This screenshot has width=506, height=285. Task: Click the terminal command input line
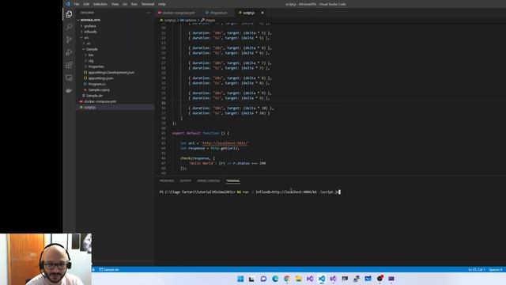tap(250, 192)
